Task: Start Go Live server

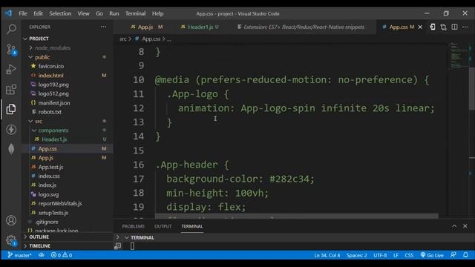Action: (432, 255)
